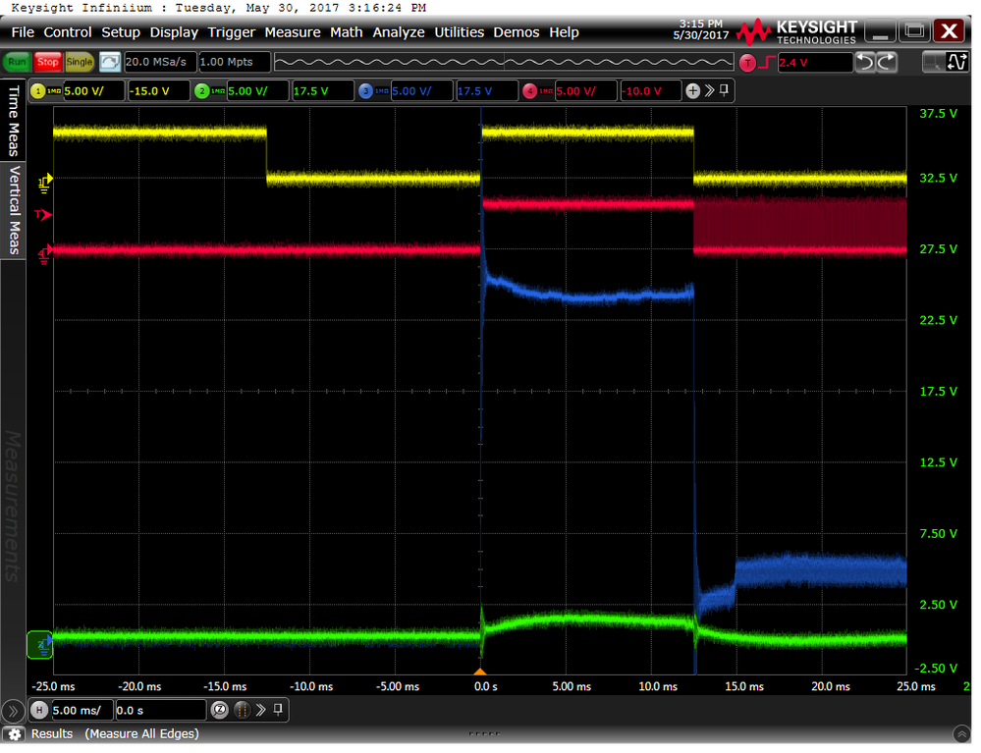The image size is (981, 753).
Task: Click the horizontal reference marker icon
Action: pyautogui.click(x=243, y=711)
